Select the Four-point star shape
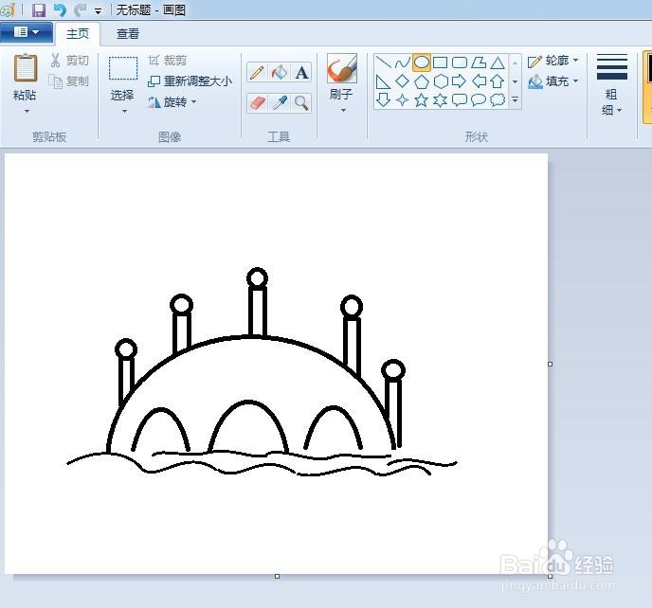The height and width of the screenshot is (608, 652). [402, 100]
